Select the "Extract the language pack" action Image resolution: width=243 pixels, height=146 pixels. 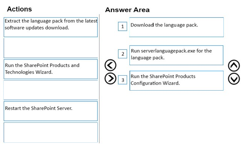(x=51, y=27)
